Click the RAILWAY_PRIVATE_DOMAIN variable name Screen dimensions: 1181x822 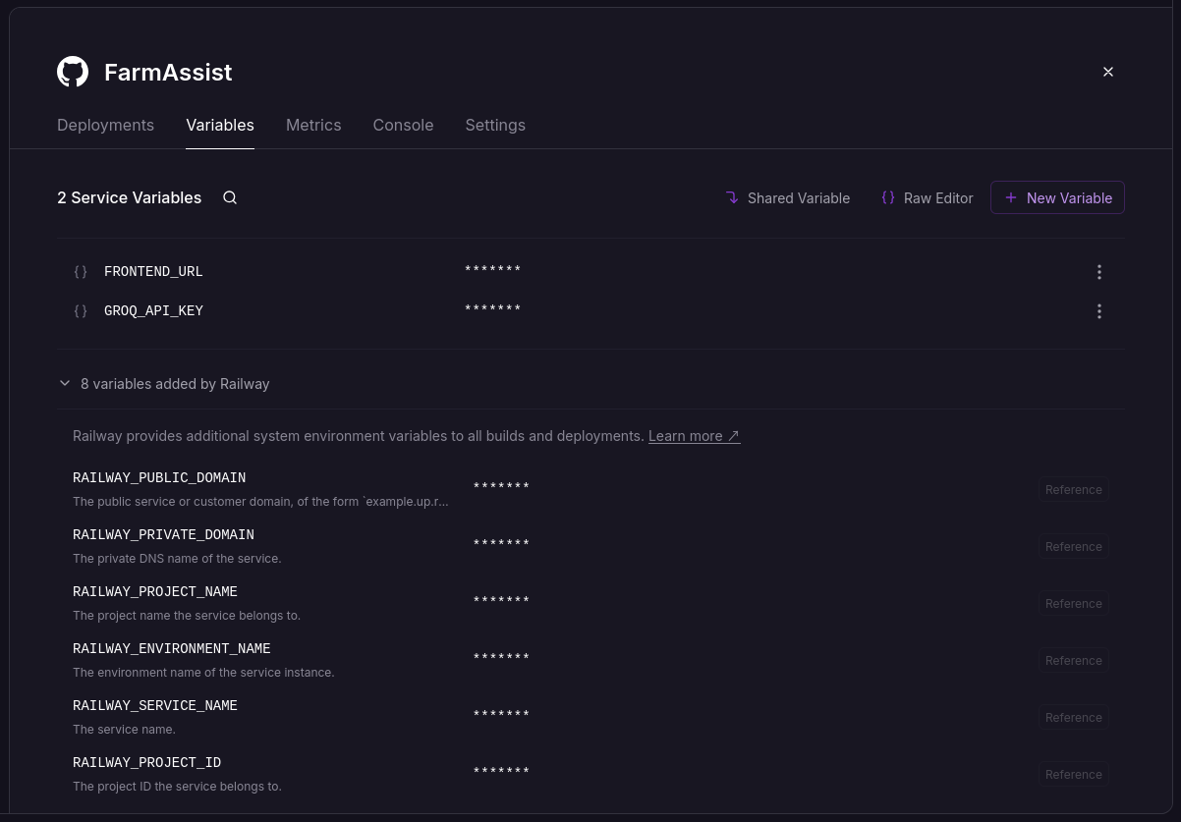tap(163, 535)
